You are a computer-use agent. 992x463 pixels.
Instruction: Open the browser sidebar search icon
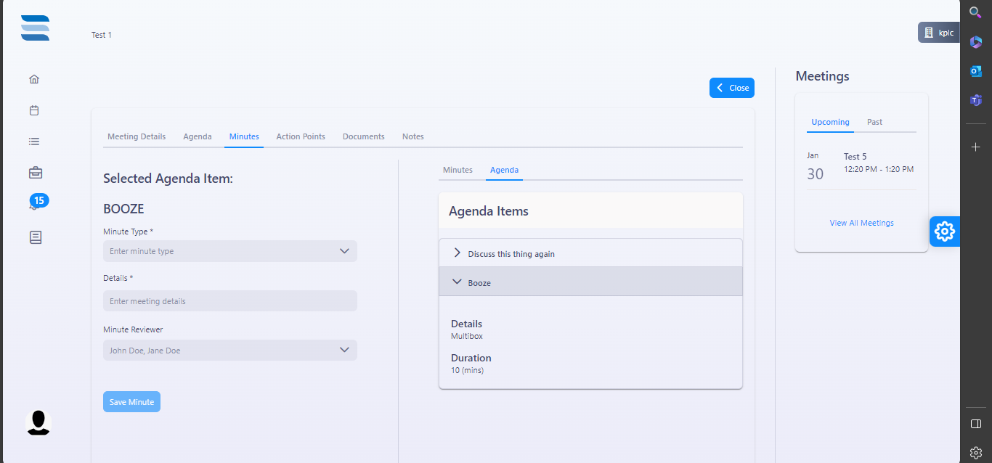pyautogui.click(x=976, y=12)
